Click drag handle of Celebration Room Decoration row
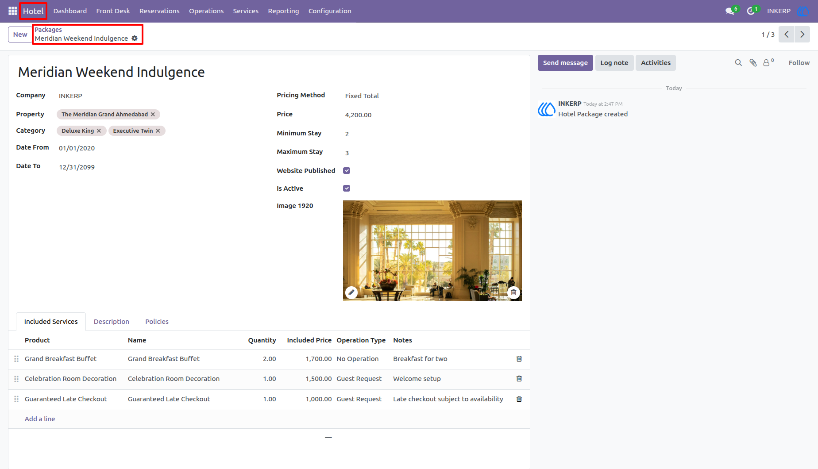This screenshot has height=469, width=818. (x=16, y=379)
